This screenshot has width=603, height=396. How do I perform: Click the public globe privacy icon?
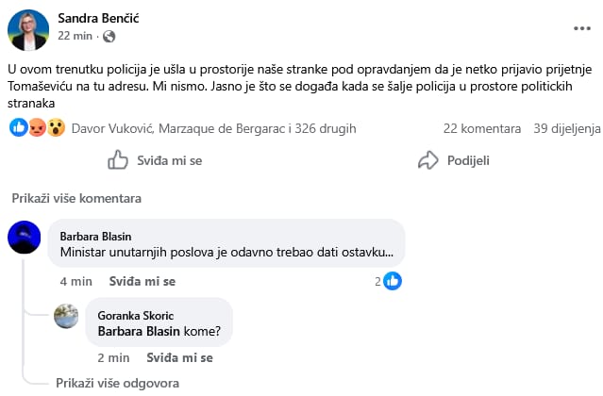[x=109, y=37]
